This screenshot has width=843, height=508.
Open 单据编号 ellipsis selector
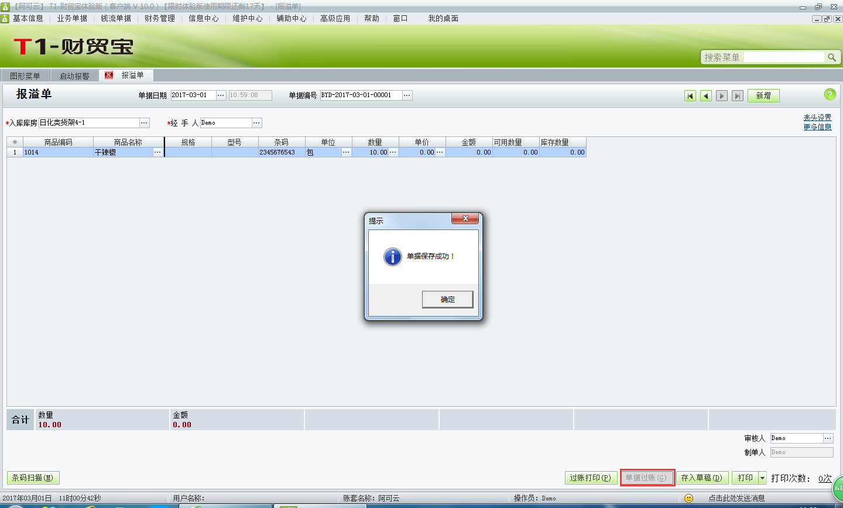(407, 95)
